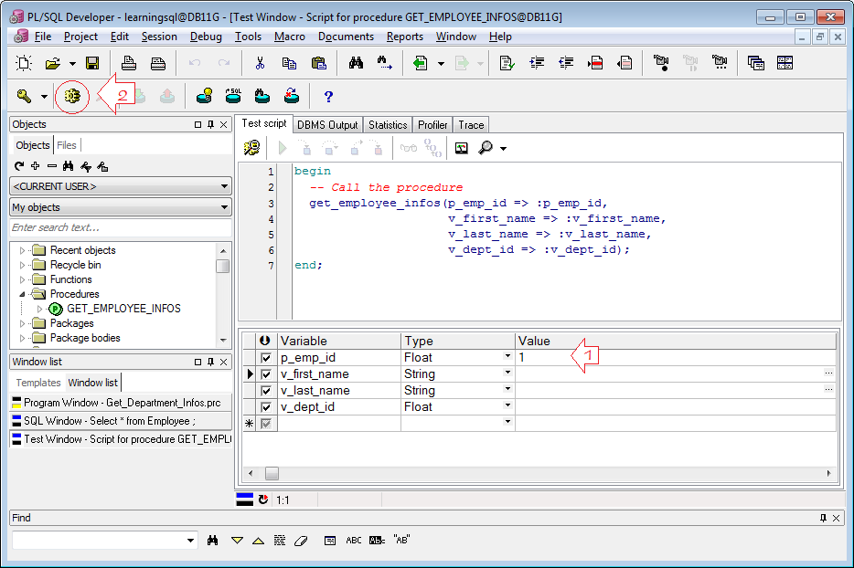Refresh the object browser list
The width and height of the screenshot is (854, 568).
point(19,166)
